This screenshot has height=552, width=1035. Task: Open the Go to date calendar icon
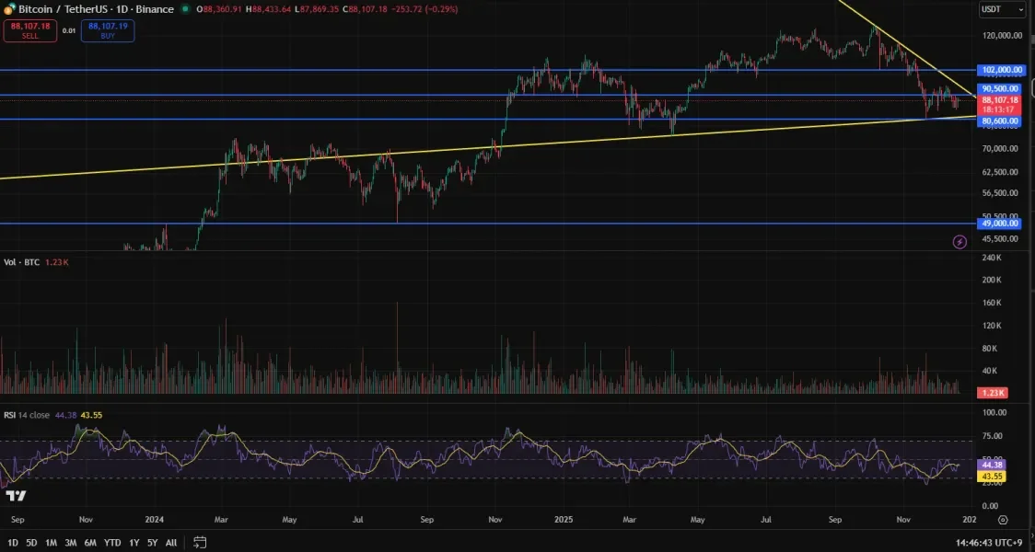[200, 543]
